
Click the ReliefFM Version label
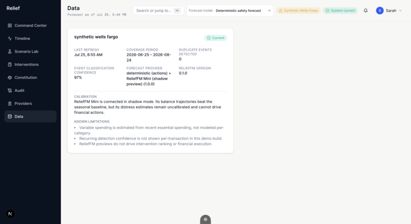195,68
